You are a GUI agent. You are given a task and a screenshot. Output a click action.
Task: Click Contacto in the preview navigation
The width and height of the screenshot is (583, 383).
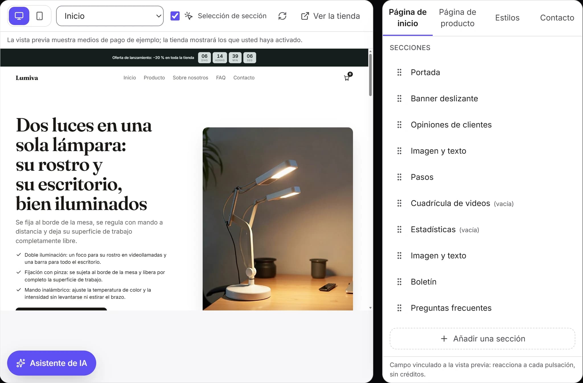click(244, 78)
